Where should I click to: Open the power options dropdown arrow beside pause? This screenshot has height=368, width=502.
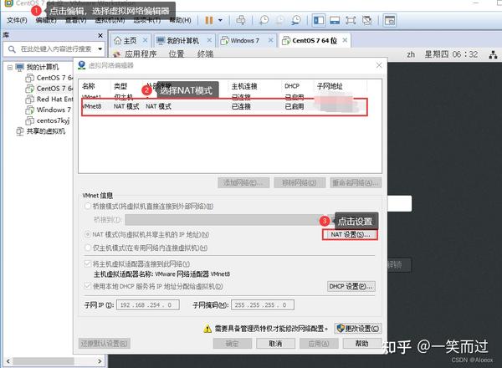[220, 20]
